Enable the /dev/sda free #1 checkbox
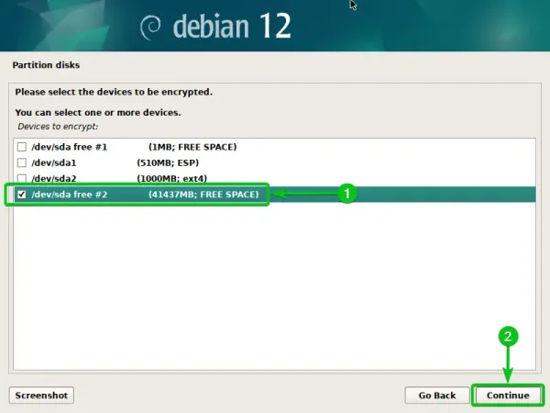Screen dimensions: 550x413 tap(21, 147)
